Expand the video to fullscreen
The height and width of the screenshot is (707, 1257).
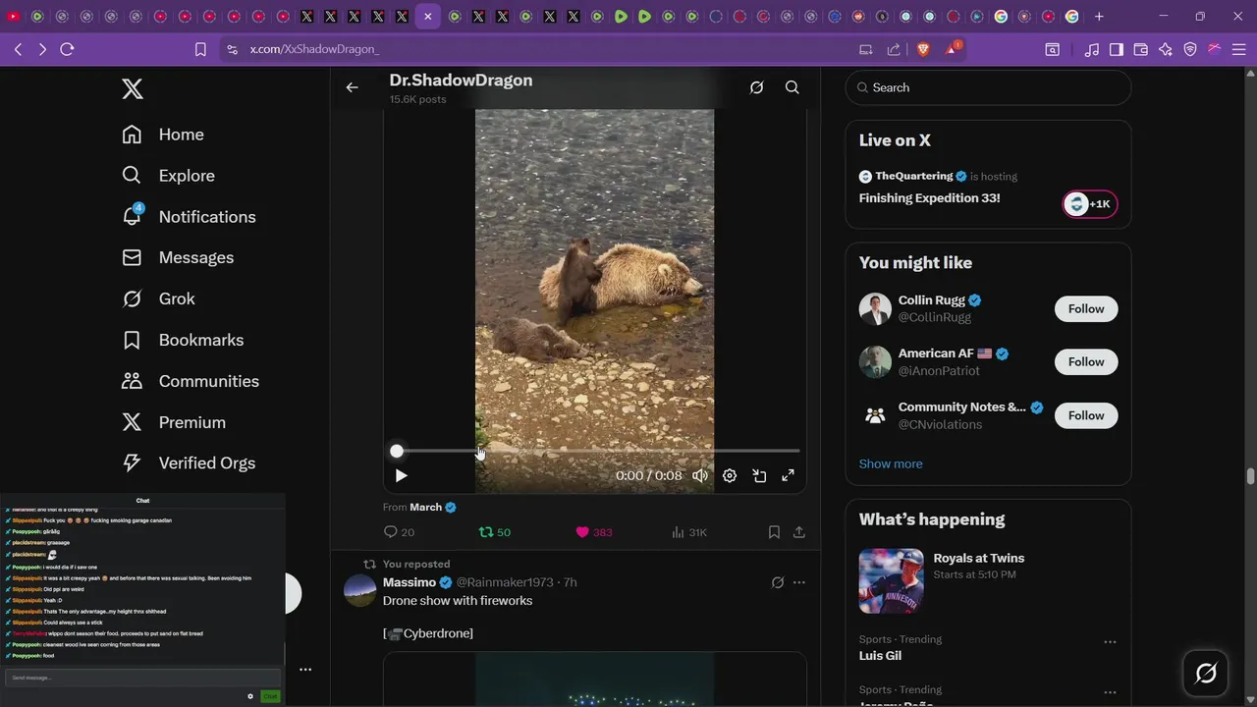click(x=788, y=475)
